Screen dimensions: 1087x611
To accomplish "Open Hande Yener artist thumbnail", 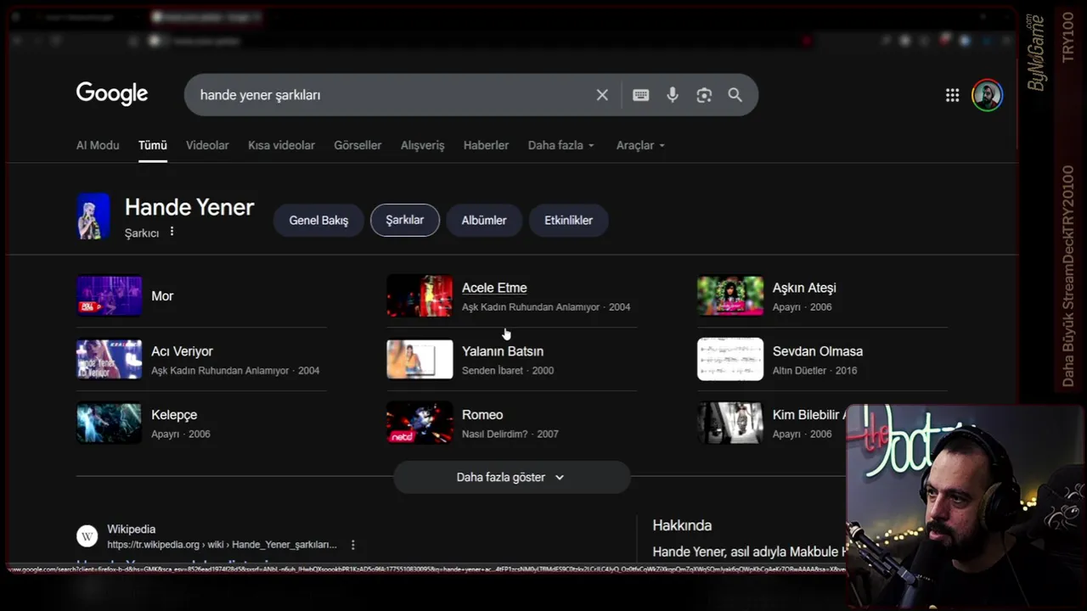I will (93, 216).
